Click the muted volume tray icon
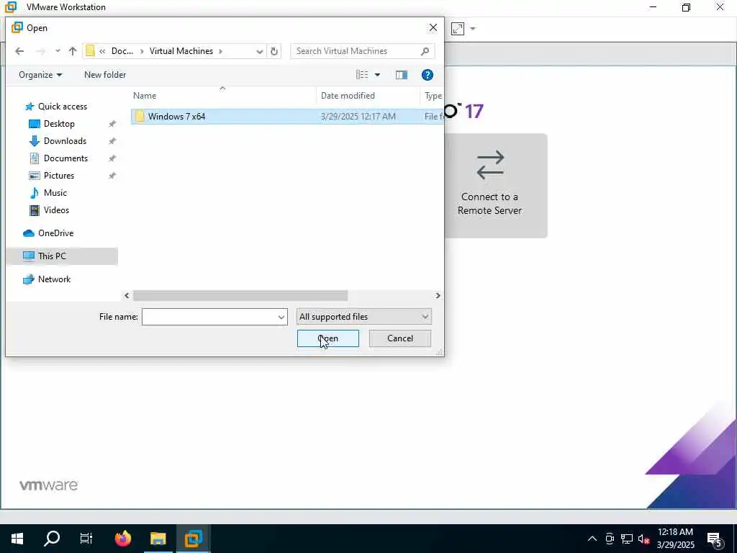 [x=643, y=539]
